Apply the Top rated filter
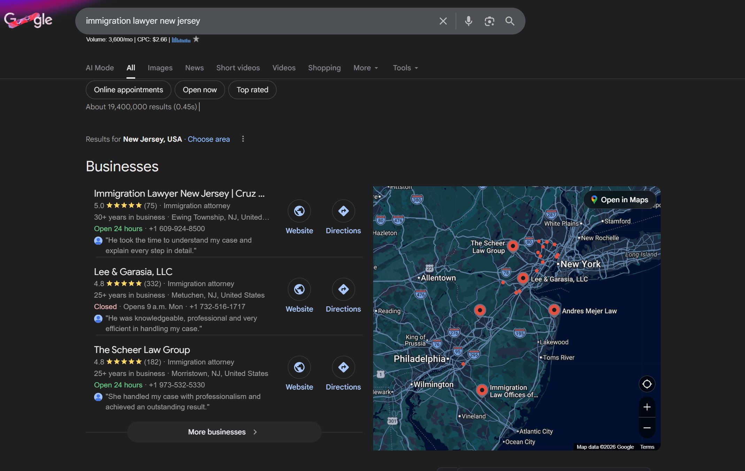745x471 pixels. (x=252, y=90)
